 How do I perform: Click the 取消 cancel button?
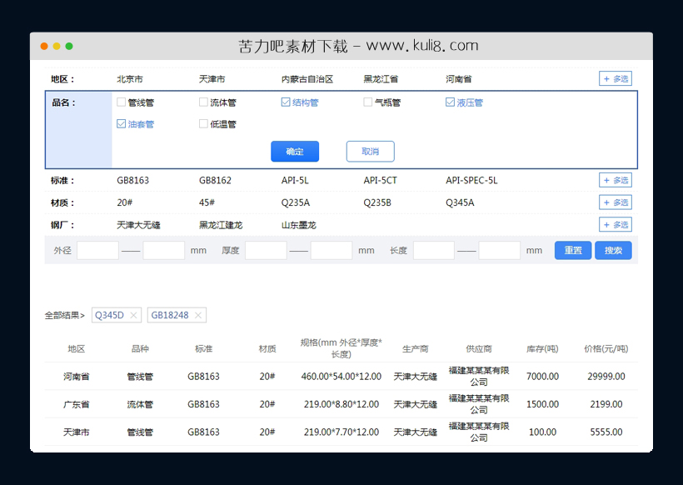(x=370, y=151)
